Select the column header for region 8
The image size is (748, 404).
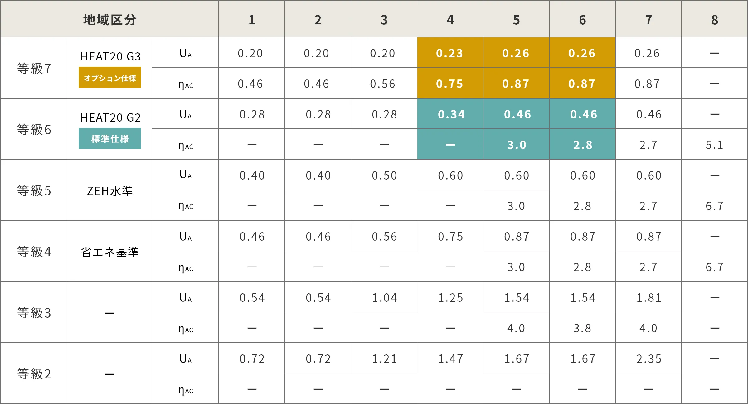tap(714, 20)
